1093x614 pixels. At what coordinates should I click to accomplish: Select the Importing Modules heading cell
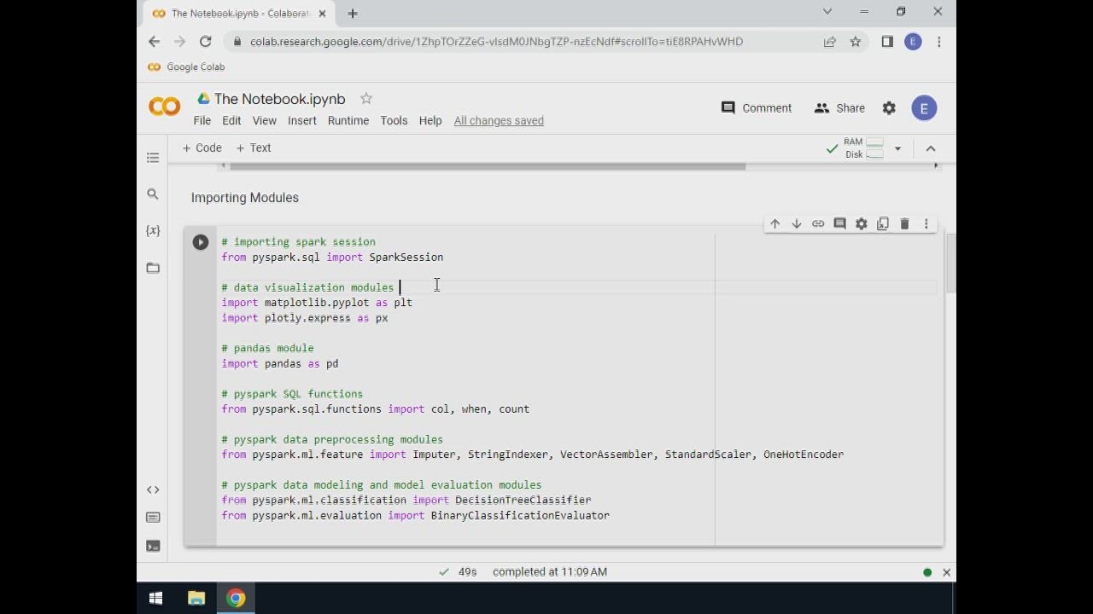(245, 198)
